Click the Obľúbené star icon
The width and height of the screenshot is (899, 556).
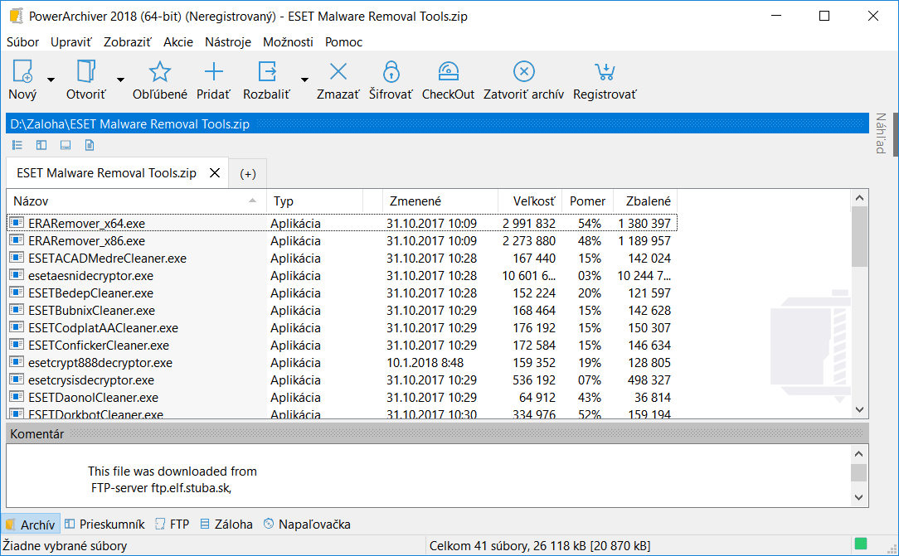tap(160, 72)
